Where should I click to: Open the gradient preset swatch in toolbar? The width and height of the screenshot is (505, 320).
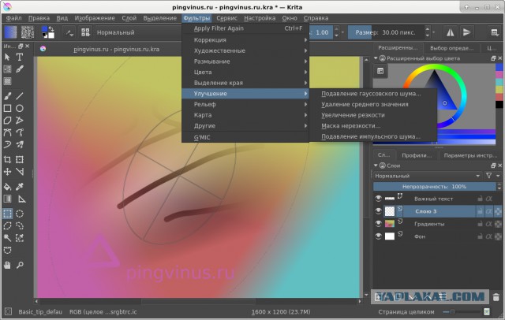point(10,32)
